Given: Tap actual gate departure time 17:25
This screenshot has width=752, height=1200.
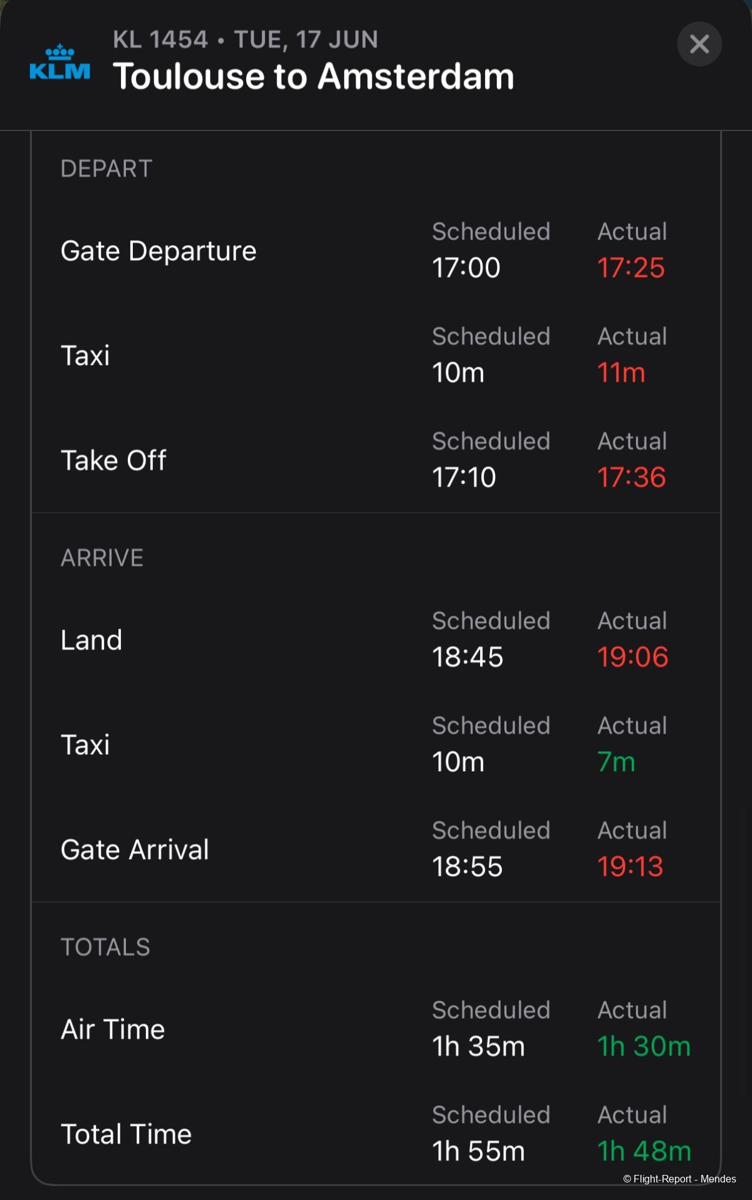Looking at the screenshot, I should tap(630, 268).
